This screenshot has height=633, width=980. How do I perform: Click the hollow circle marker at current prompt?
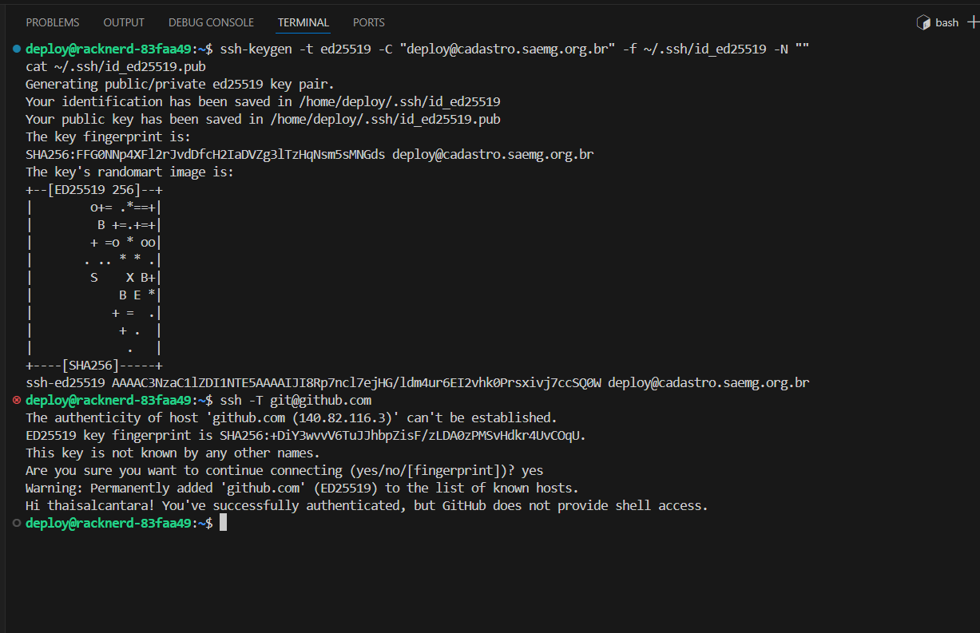[17, 523]
